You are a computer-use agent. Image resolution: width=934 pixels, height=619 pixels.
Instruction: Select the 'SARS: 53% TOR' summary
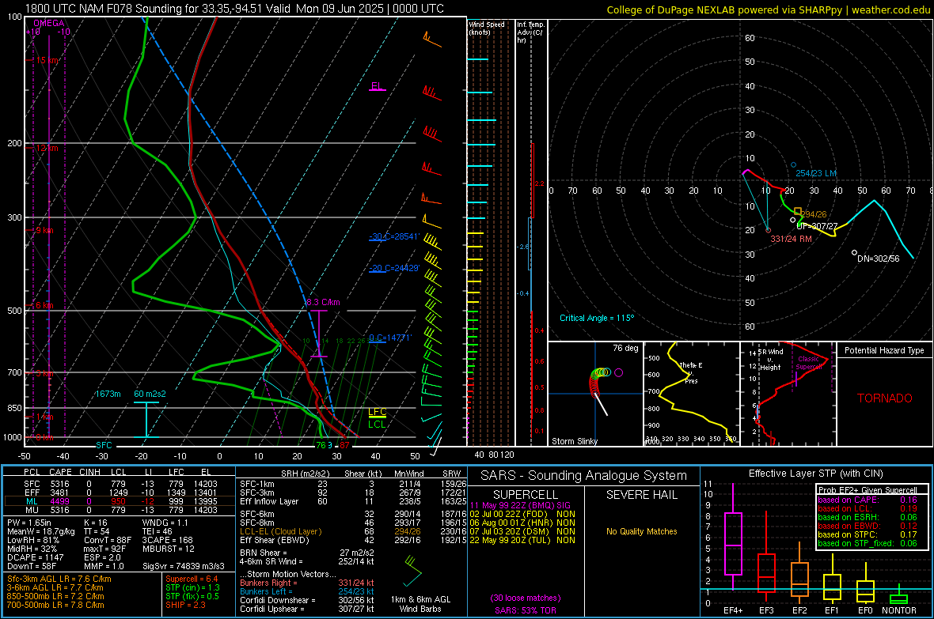tap(526, 610)
